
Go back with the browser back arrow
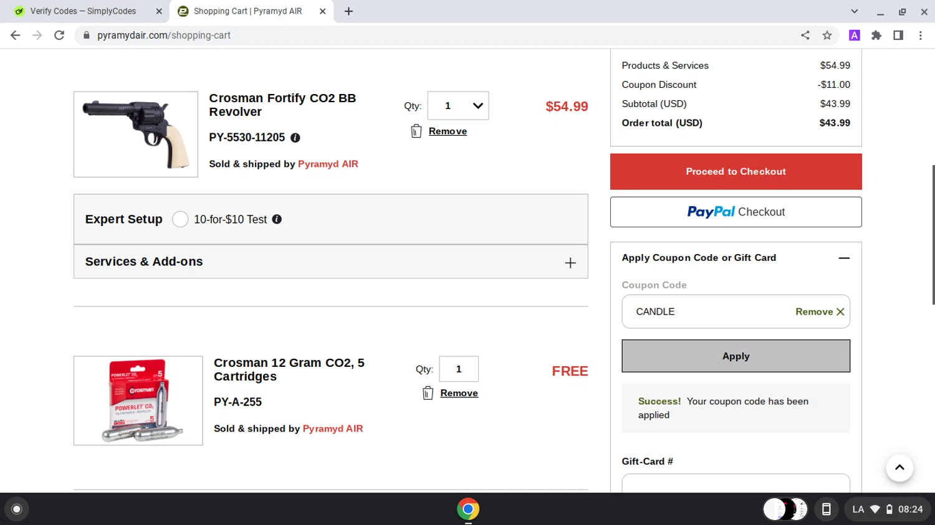[16, 35]
